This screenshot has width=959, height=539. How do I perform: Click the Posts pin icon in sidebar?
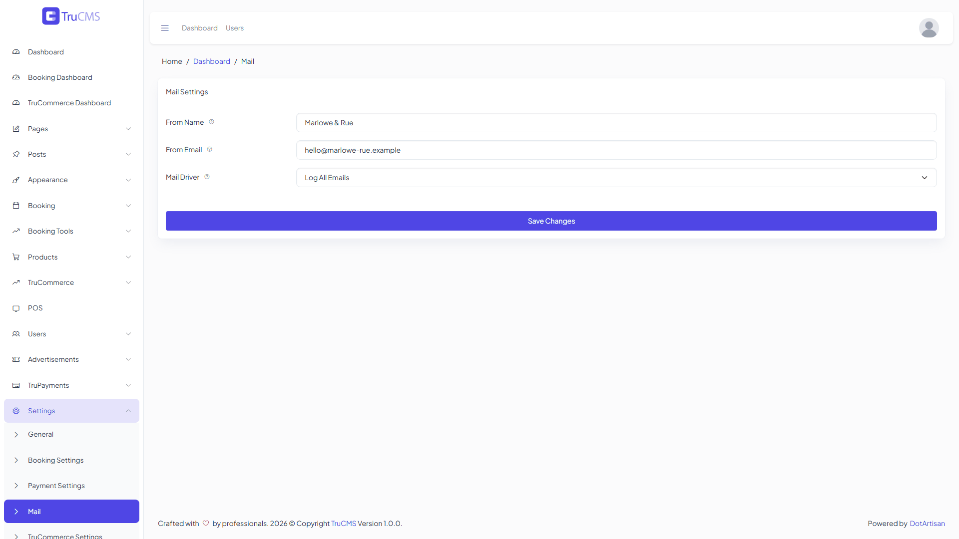[16, 154]
